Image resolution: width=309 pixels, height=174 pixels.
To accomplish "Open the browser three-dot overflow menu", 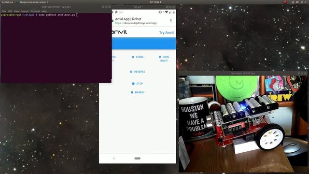I will (x=171, y=20).
